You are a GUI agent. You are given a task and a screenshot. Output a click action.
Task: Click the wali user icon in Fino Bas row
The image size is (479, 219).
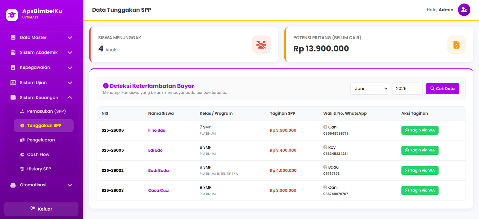(x=325, y=127)
